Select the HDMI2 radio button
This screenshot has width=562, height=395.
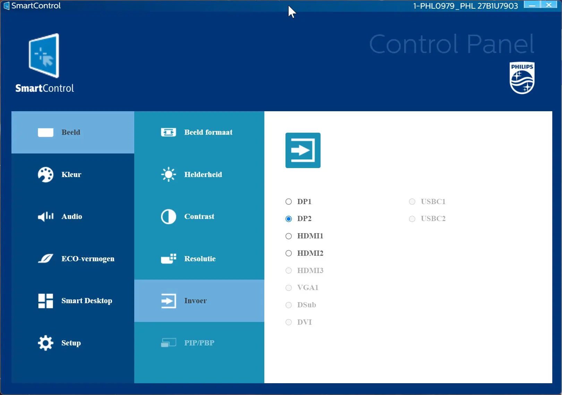[x=288, y=253]
